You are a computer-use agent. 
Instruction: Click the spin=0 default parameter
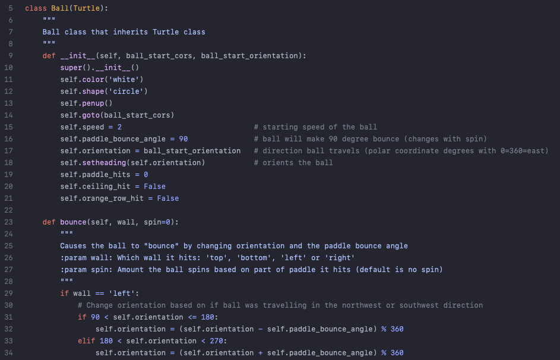pyautogui.click(x=157, y=222)
